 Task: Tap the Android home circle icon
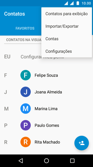[47, 161]
